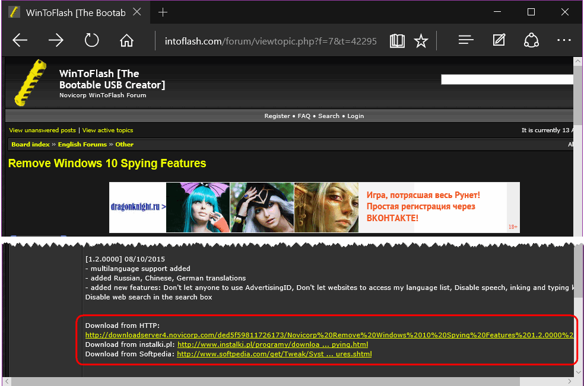Viewport: 584px width, 386px height.
Task: Click the horizontal scrollbar left arrow
Action: (7, 381)
